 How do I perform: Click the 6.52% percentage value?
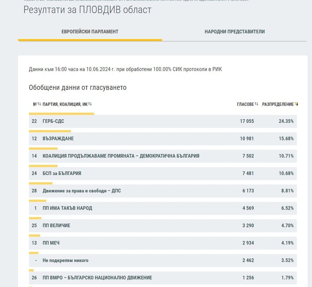pyautogui.click(x=287, y=208)
